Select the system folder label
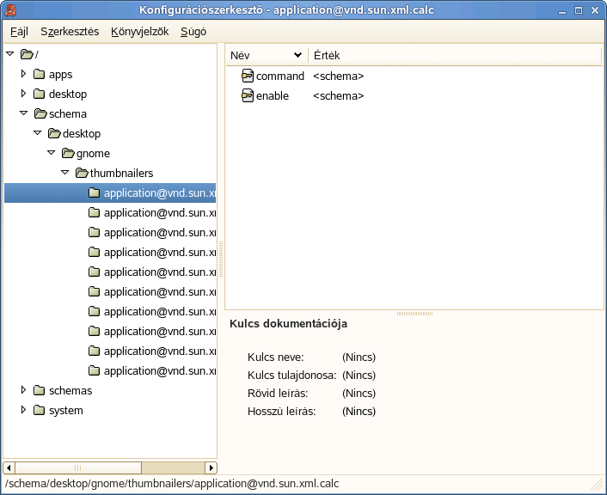The height and width of the screenshot is (495, 607). [66, 410]
